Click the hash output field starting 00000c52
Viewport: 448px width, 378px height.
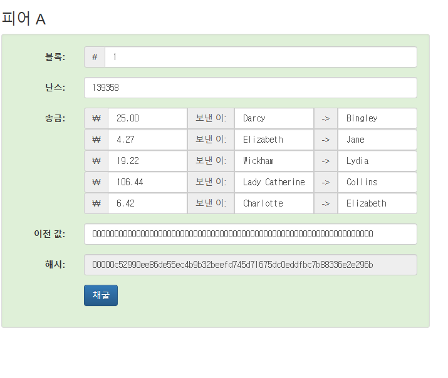click(251, 265)
